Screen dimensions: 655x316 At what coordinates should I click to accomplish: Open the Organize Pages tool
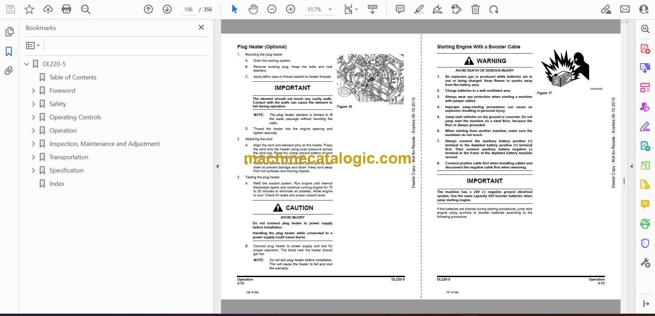click(645, 88)
